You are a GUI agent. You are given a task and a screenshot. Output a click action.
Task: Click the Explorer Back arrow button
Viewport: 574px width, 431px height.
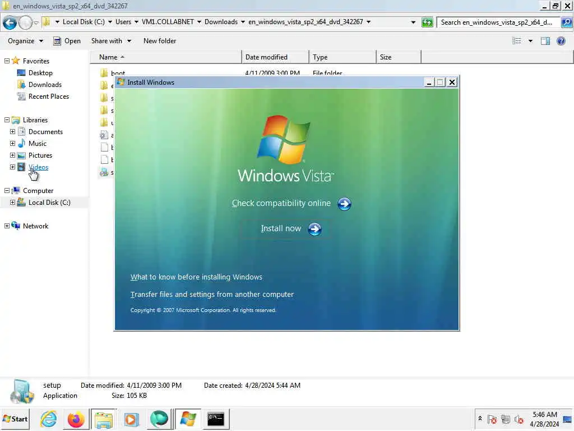click(x=10, y=22)
